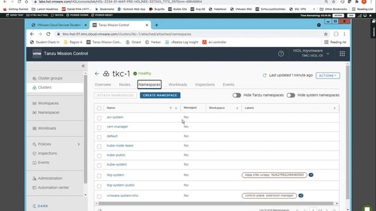The image size is (376, 211).
Task: Open the VMware apps grid icon
Action: (342, 53)
